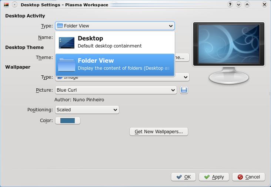Collapse the Desktop Activity Type combo box
This screenshot has height=187, width=271.
click(x=171, y=26)
